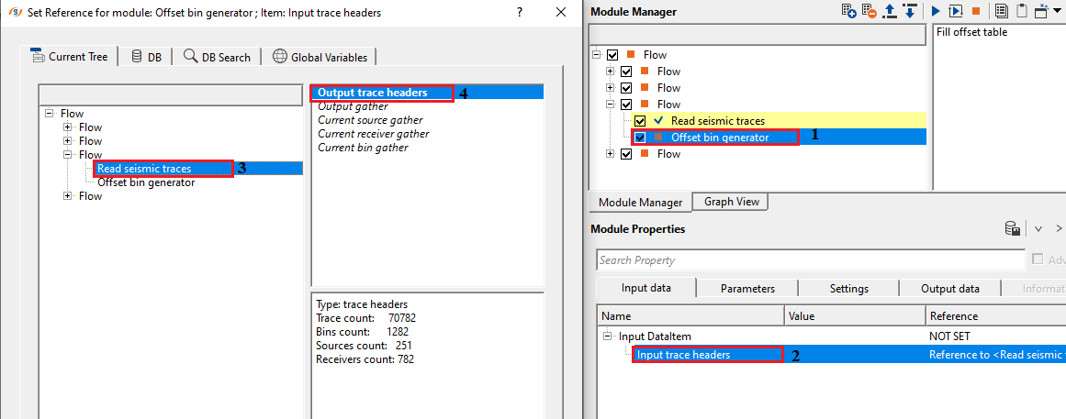1066x419 pixels.
Task: Open the Parameters tab in Module Properties
Action: coord(747,288)
